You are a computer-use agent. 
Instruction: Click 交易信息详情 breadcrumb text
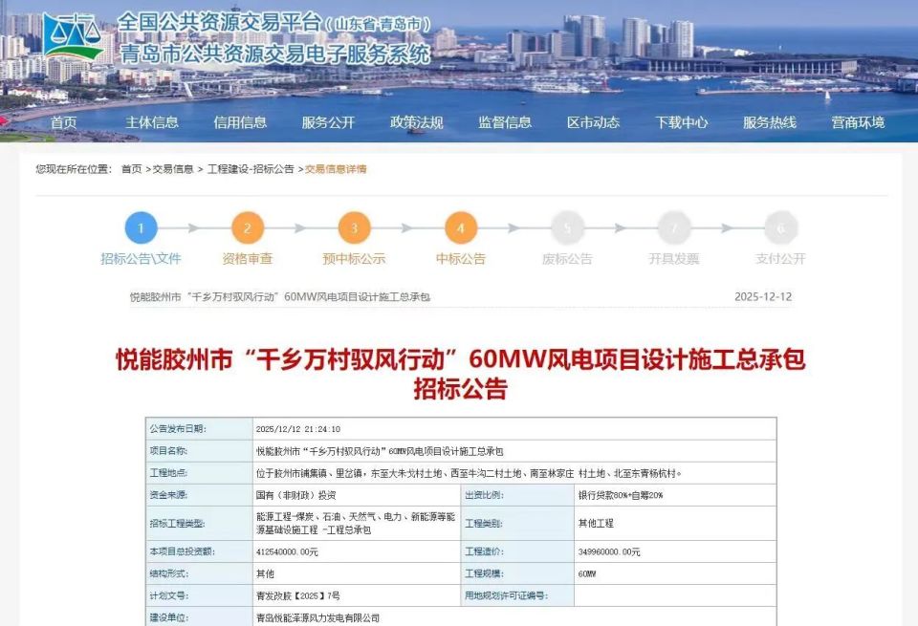(x=336, y=169)
